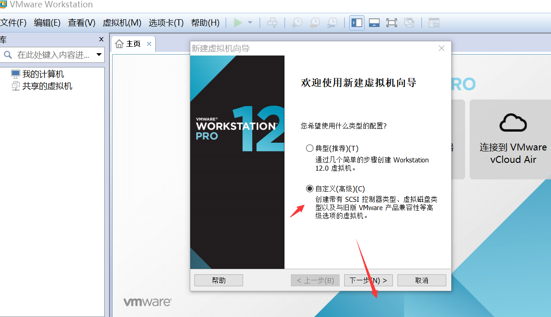Click the revert to snapshot icon

click(315, 23)
